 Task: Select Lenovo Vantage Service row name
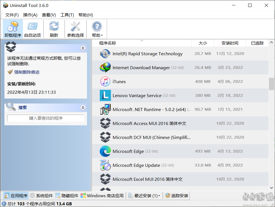tap(137, 96)
